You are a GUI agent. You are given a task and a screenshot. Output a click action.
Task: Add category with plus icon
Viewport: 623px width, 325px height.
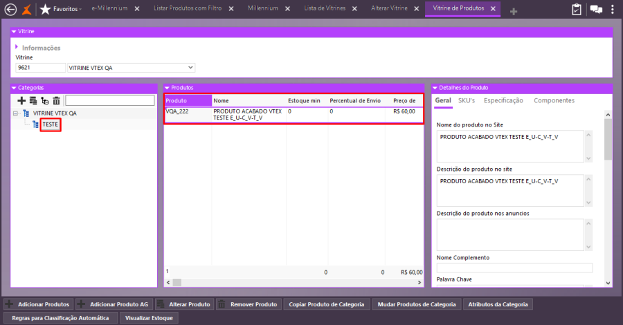click(x=21, y=101)
